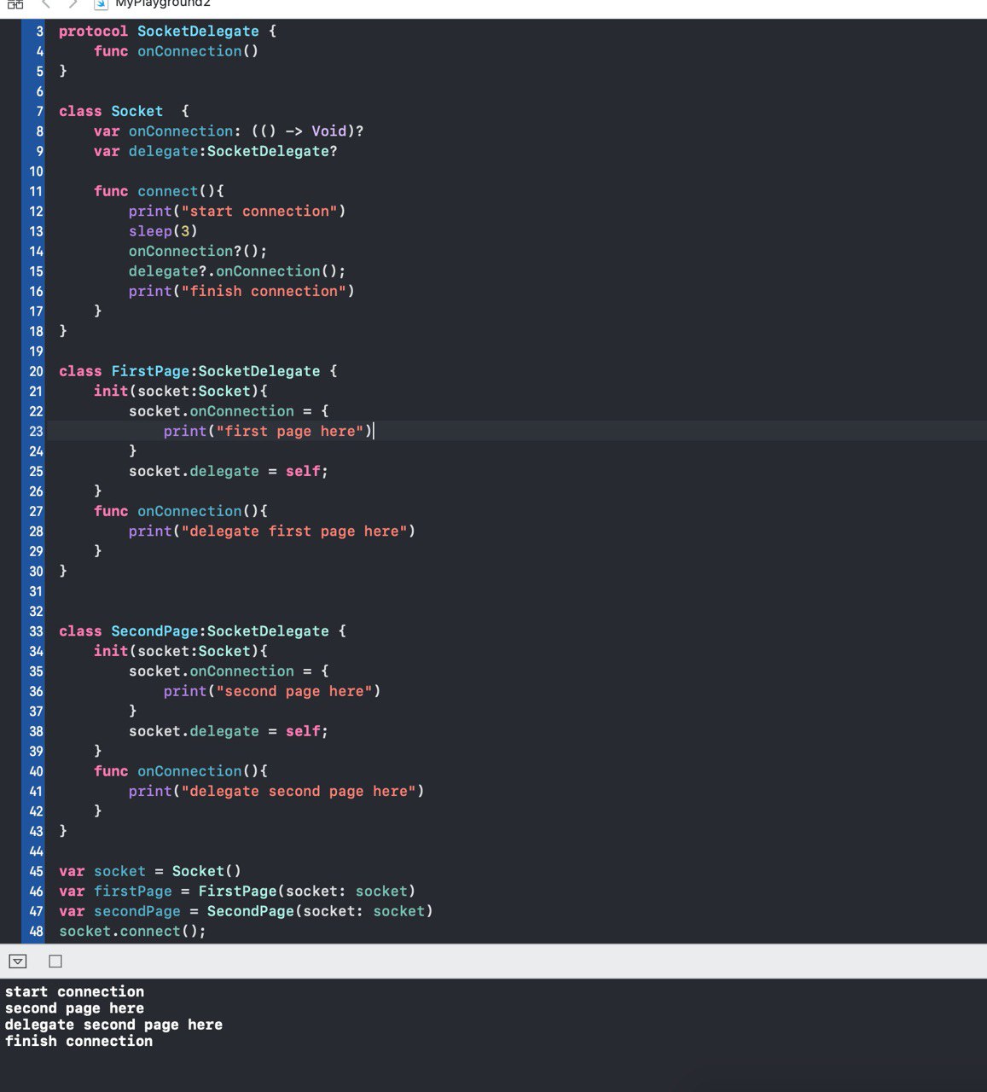Click 'secondPage' variable on line 47
The image size is (987, 1092).
137,912
